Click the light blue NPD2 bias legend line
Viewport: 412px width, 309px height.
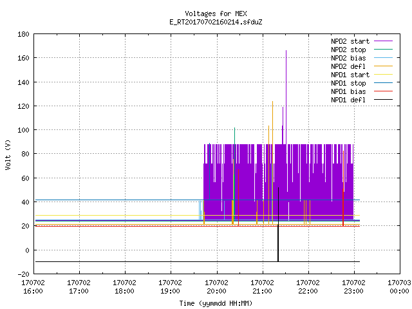click(383, 58)
